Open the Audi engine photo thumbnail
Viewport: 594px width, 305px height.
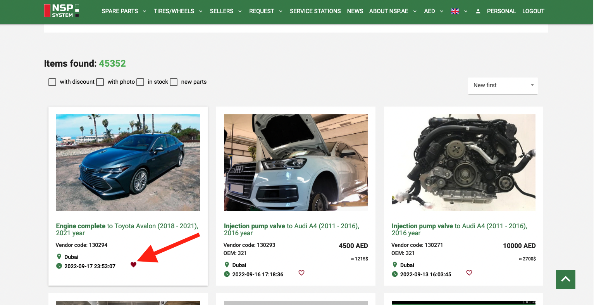[x=463, y=163]
